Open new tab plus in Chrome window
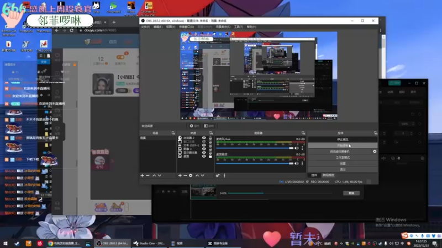 click(114, 22)
